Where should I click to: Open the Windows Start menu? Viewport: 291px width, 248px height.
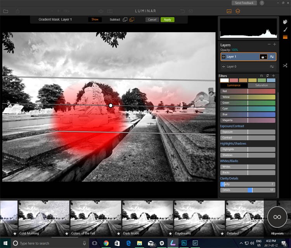tap(5, 243)
